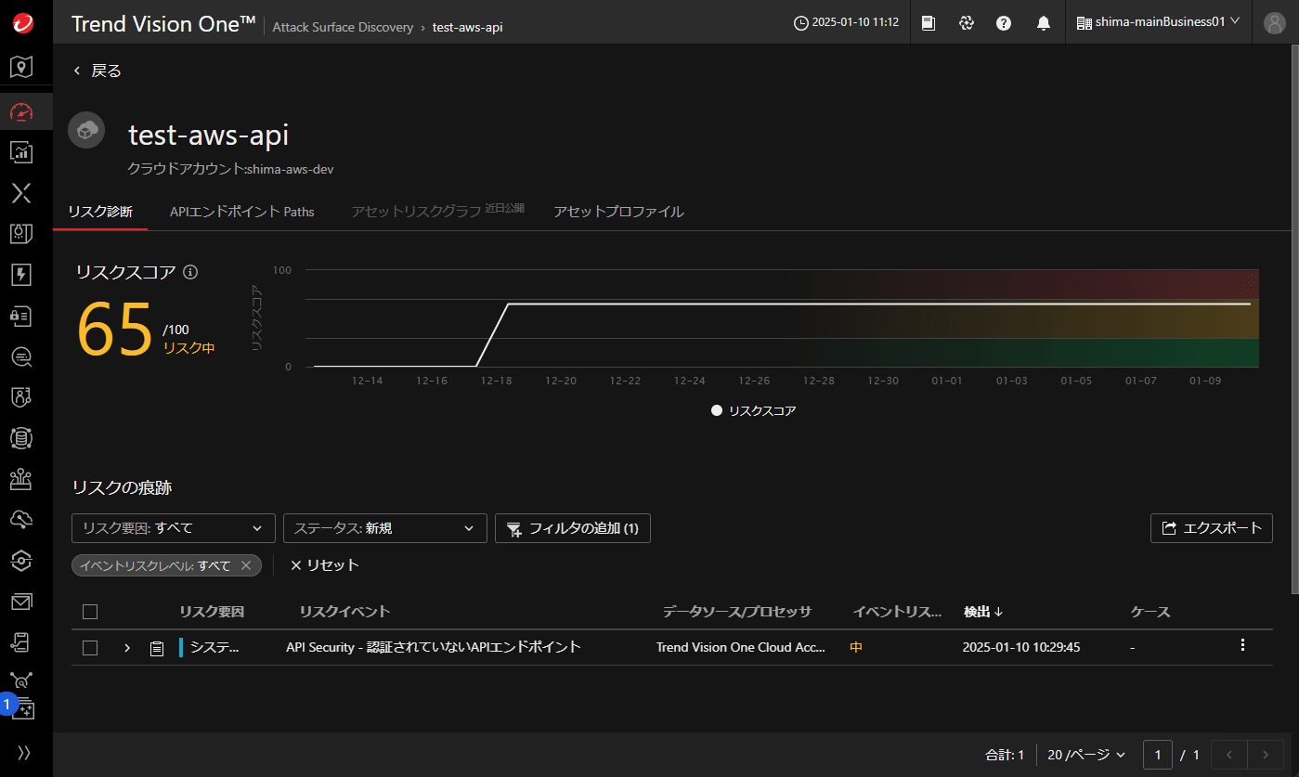This screenshot has width=1299, height=777.
Task: Select the リスク診断 tab
Action: pos(100,212)
